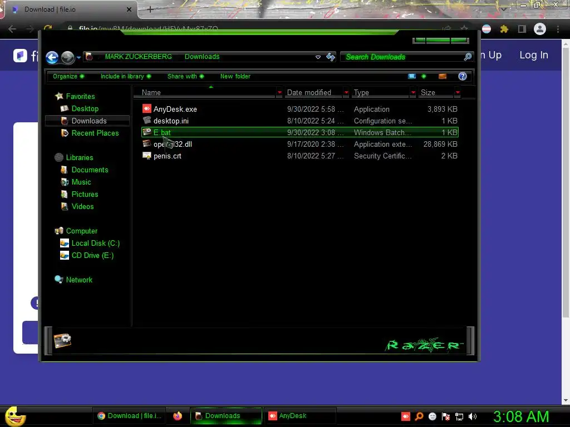Click the Explorer Forward arrow button
Image resolution: width=570 pixels, height=427 pixels.
tap(67, 57)
